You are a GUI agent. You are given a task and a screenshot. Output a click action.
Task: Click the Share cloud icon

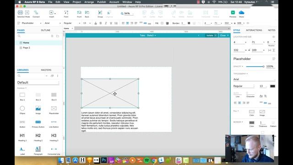click(241, 12)
